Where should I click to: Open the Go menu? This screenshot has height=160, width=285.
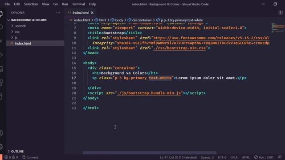[x=55, y=4]
